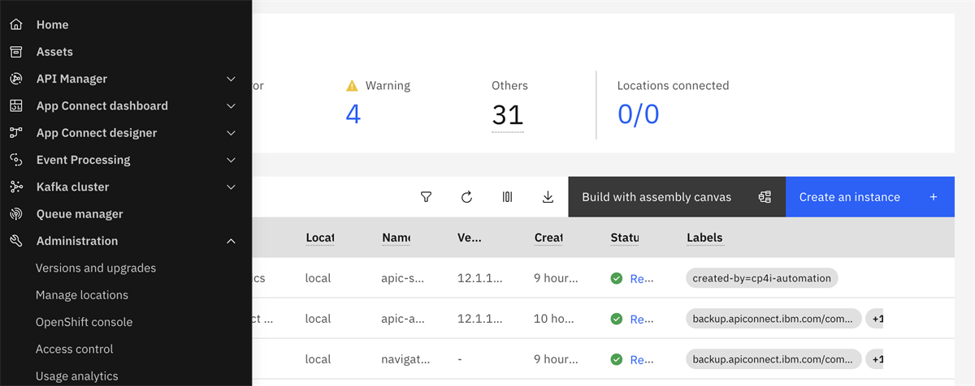This screenshot has width=975, height=386.
Task: Click Locations connected 0/0 value
Action: tap(639, 114)
